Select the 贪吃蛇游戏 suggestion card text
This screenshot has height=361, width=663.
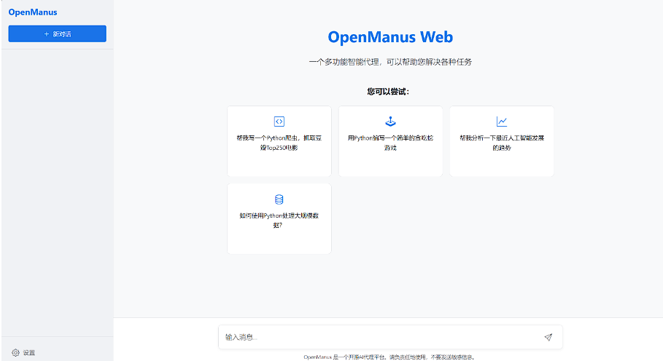point(390,143)
